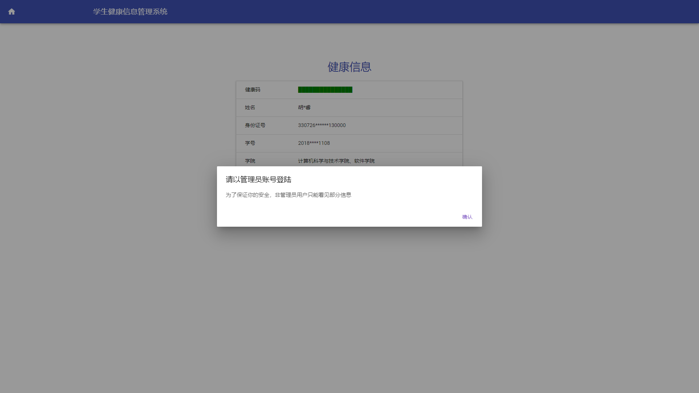Image resolution: width=699 pixels, height=393 pixels.
Task: Select the 身份证号 row label
Action: pos(255,126)
